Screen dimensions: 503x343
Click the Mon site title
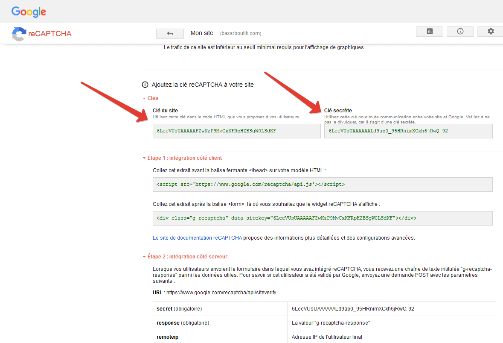[202, 33]
